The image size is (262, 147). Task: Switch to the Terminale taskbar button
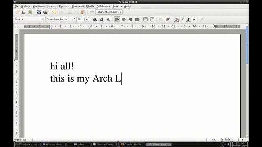pos(27,144)
